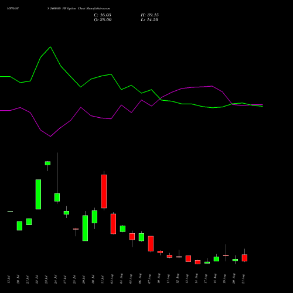Select the tall green candle for 22 Jul
Viewport: 293px width, 293px height.
pos(38,195)
